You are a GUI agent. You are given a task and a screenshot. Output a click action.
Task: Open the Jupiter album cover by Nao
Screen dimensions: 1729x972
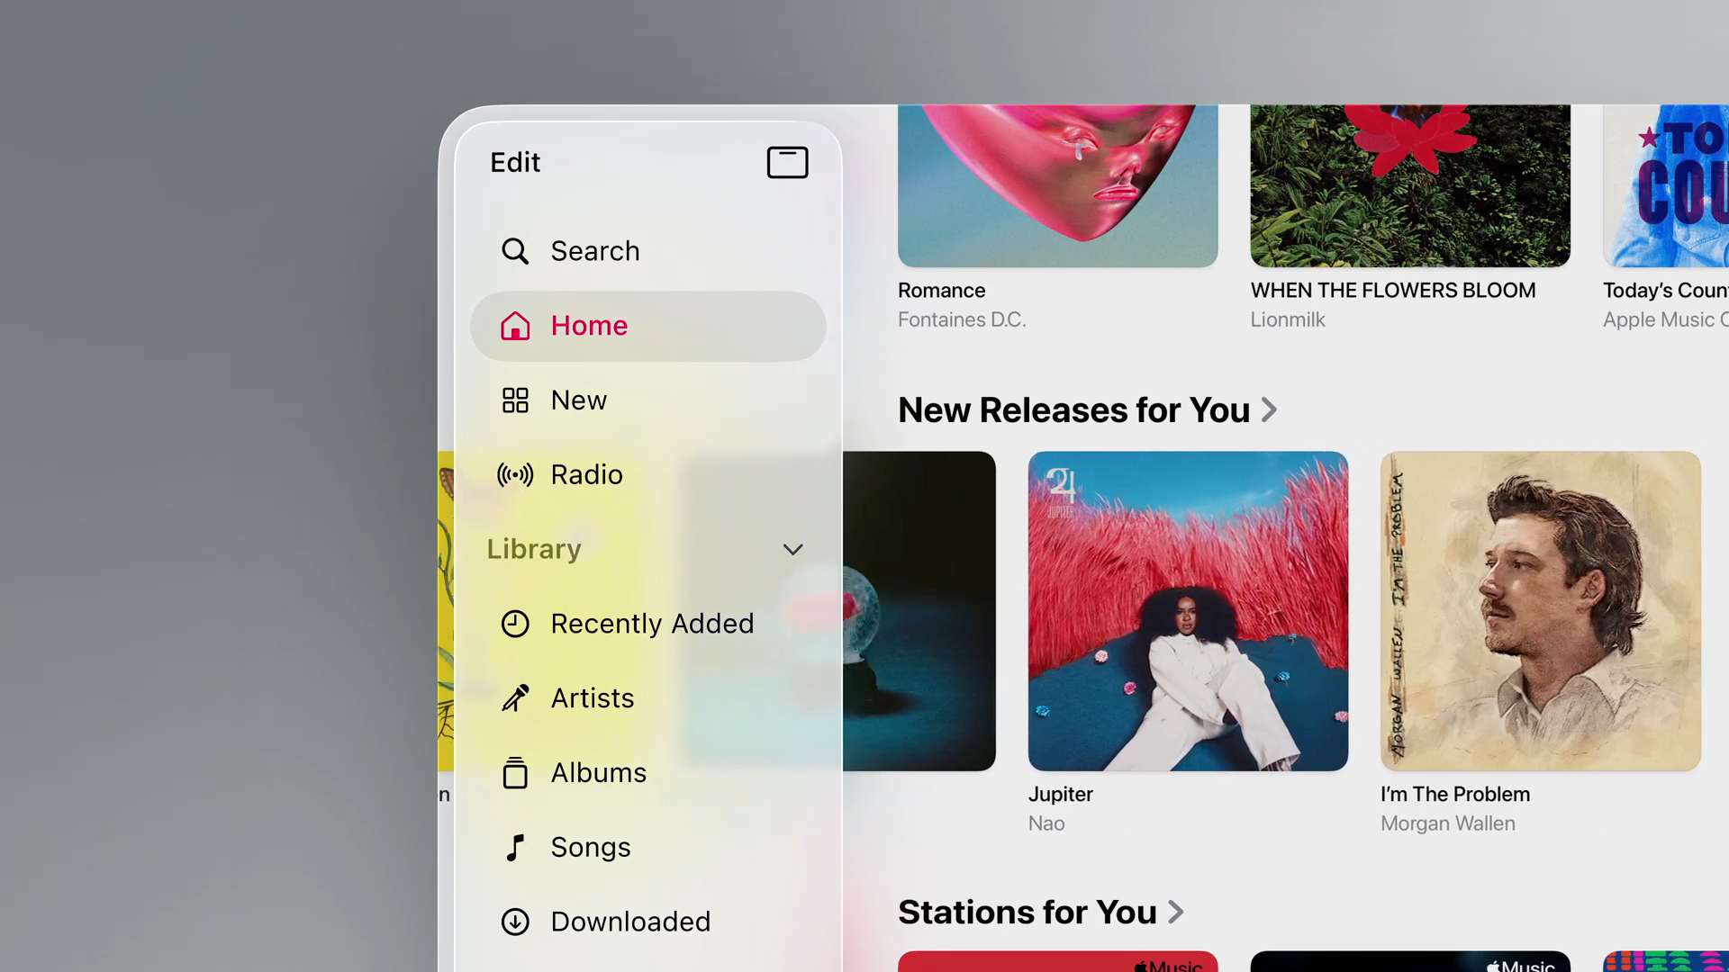1188,611
